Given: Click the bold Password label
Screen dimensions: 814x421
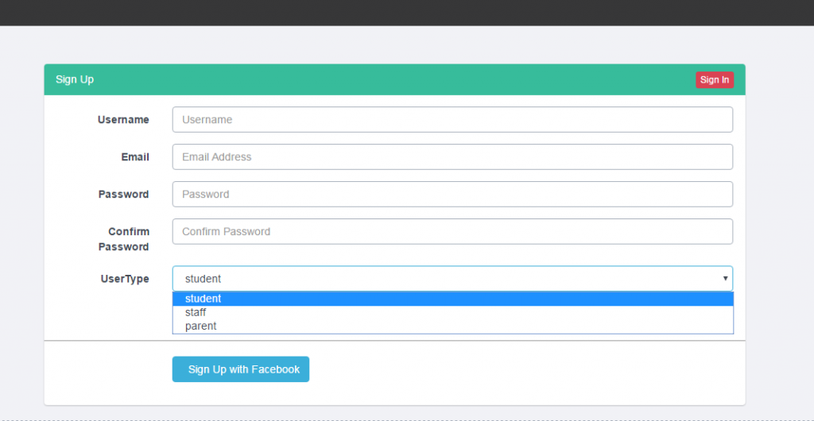Looking at the screenshot, I should pyautogui.click(x=123, y=195).
